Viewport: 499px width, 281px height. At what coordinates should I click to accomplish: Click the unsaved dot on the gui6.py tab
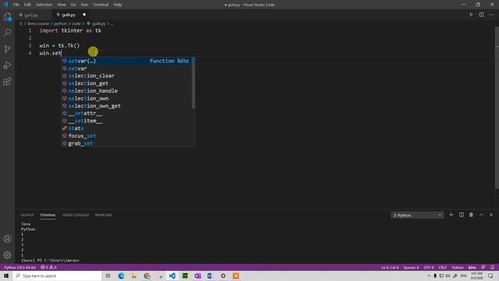click(84, 15)
